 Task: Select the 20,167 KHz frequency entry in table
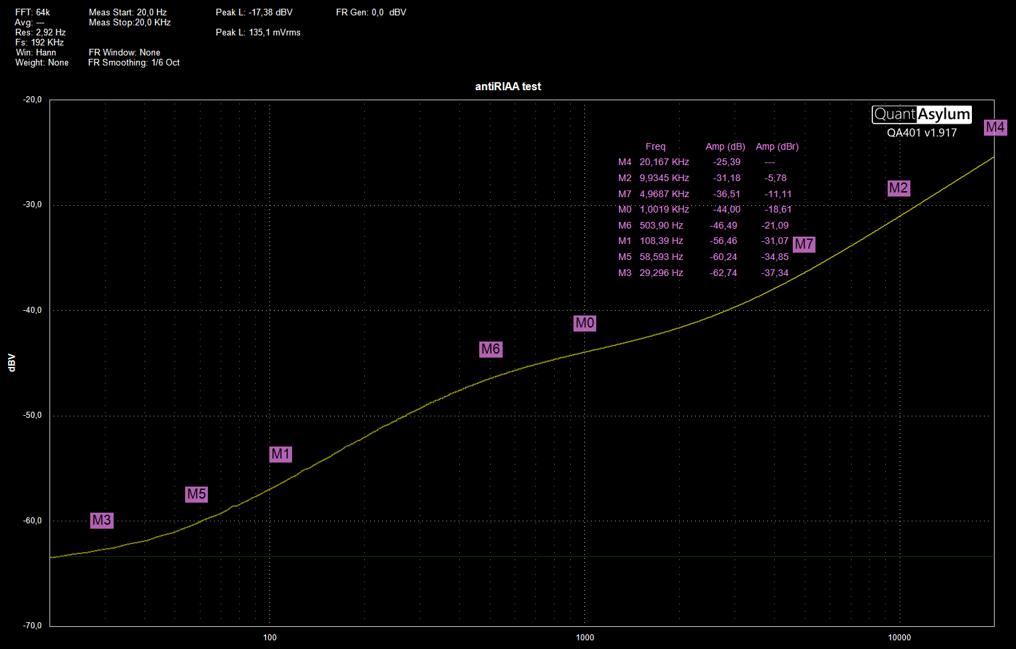coord(664,162)
